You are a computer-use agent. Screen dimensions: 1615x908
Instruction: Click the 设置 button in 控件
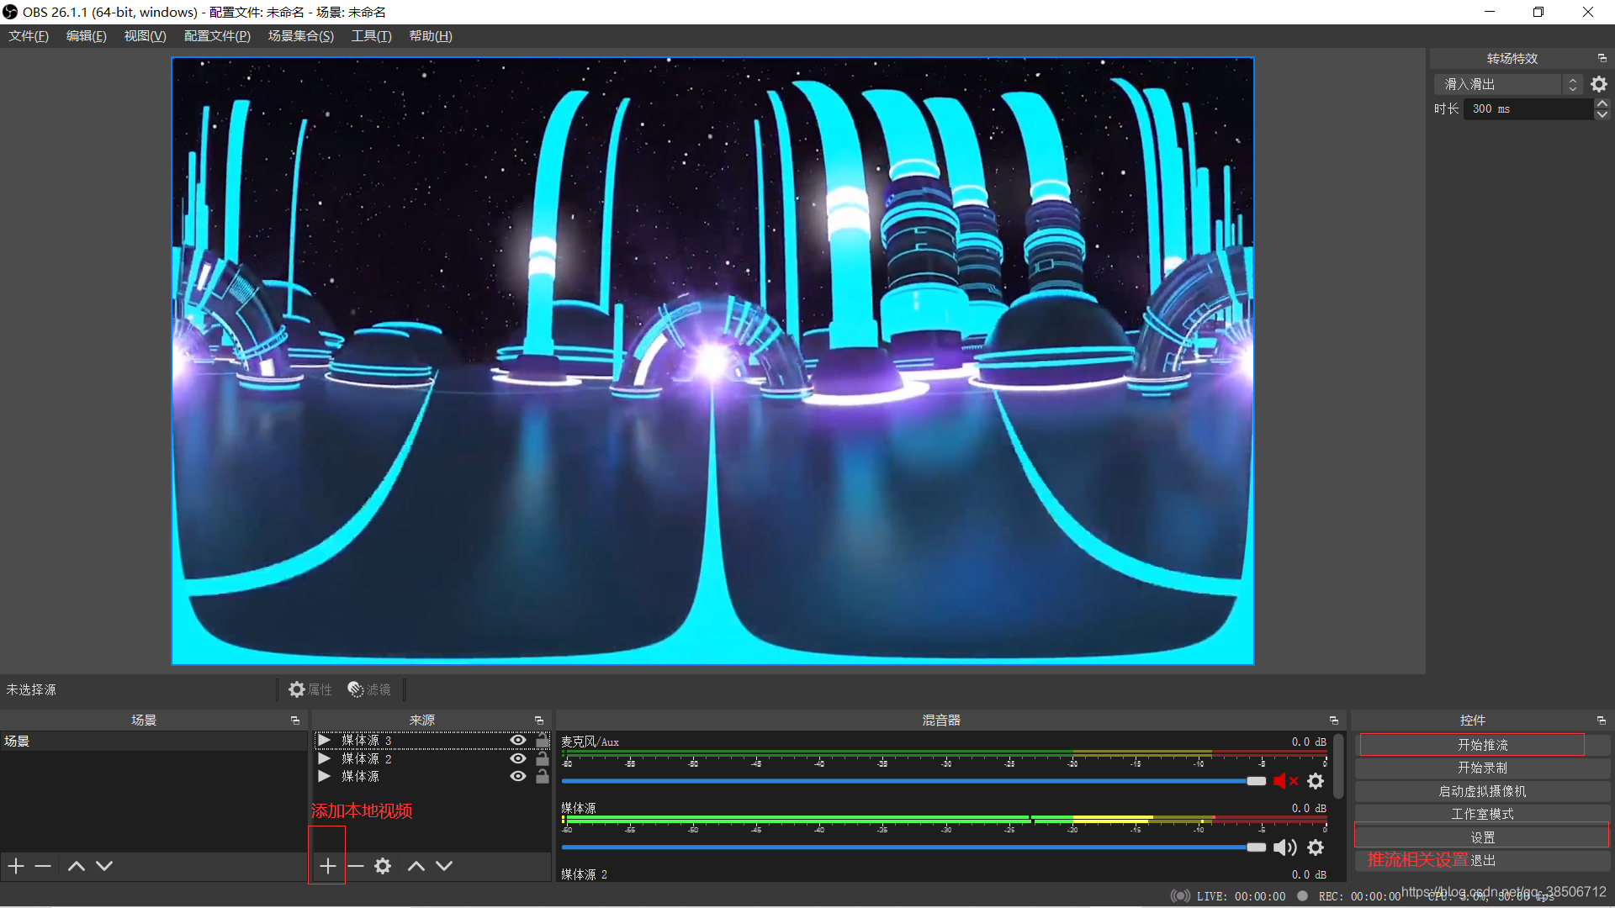[1481, 837]
